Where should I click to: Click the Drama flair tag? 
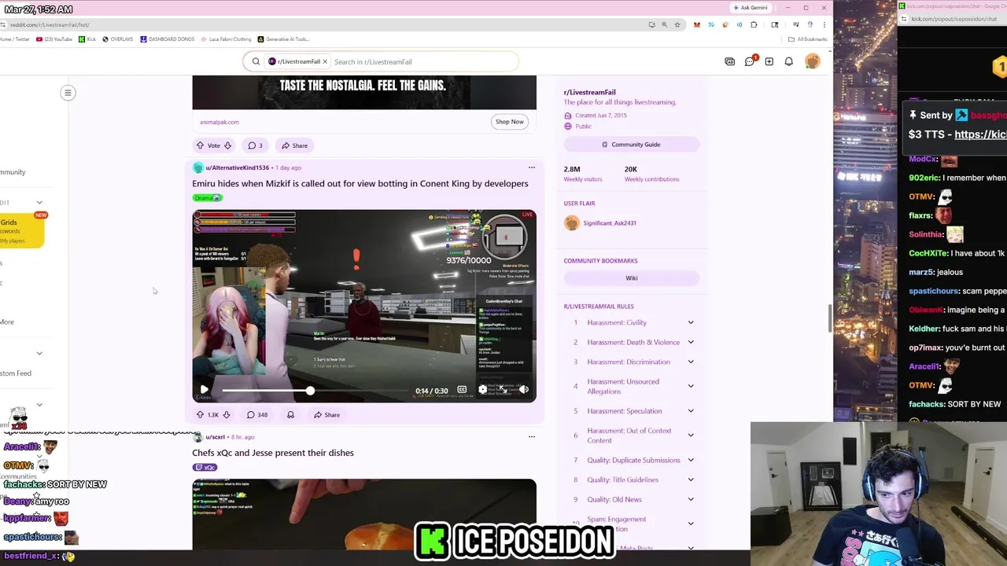point(208,198)
